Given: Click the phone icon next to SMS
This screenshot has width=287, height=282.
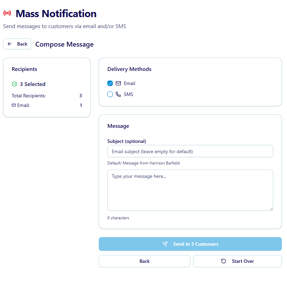Looking at the screenshot, I should click(118, 94).
